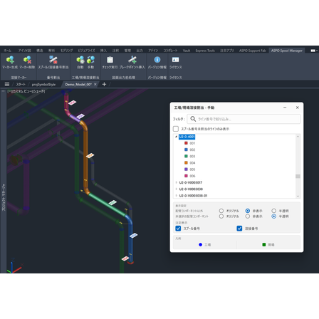Expand the U2-0-V0003038-01 line node
The image size is (319, 319).
(176, 196)
